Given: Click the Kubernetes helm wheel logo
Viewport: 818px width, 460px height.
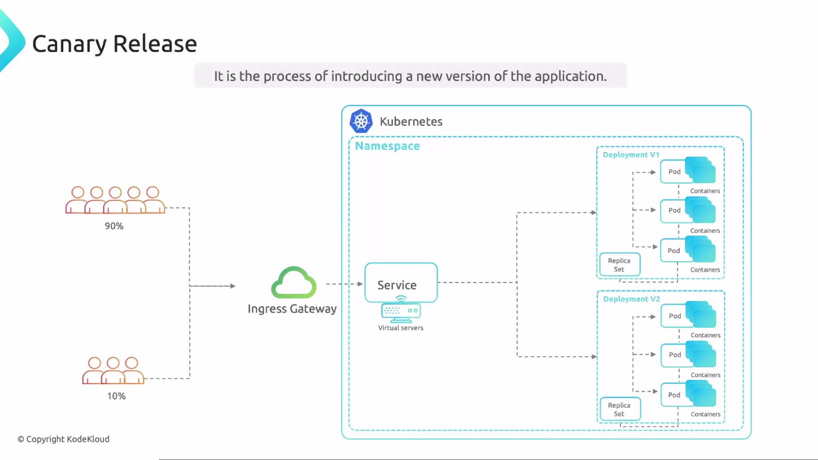Looking at the screenshot, I should (361, 121).
